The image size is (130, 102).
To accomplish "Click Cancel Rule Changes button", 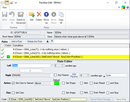I will pyautogui.click(x=100, y=99).
